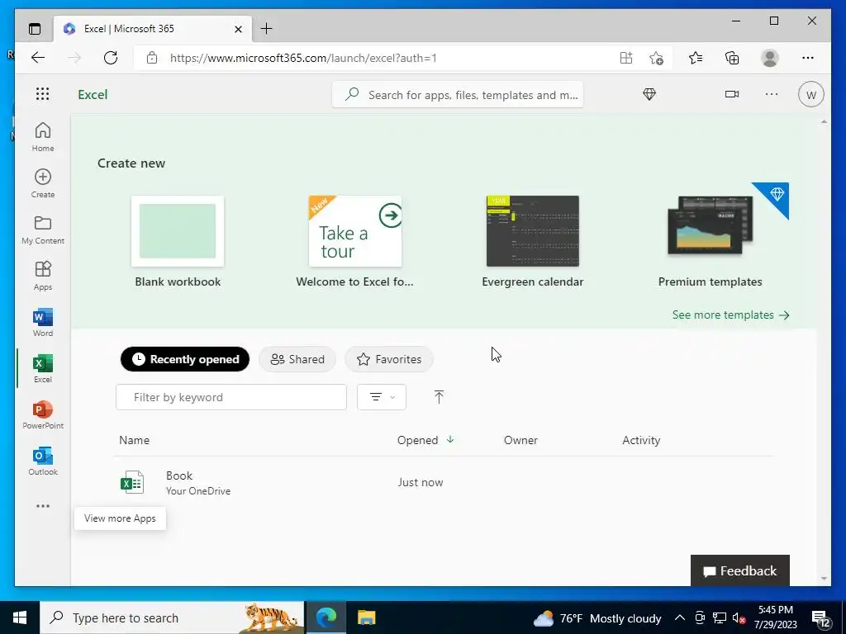Close the Excel Microsoft 365 tab
The height and width of the screenshot is (634, 846).
pos(239,29)
